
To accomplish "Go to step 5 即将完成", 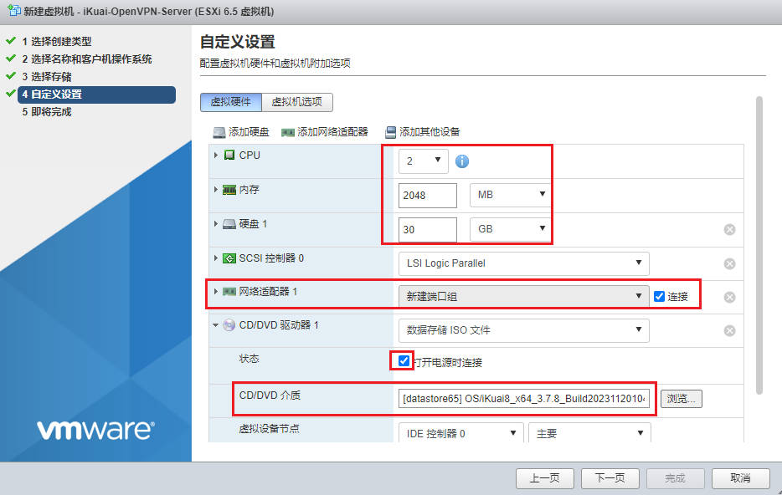I will coord(47,112).
